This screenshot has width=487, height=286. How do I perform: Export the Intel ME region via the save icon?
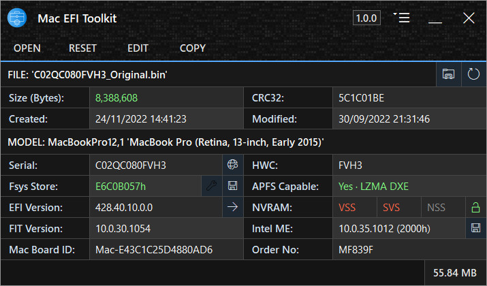pyautogui.click(x=475, y=228)
